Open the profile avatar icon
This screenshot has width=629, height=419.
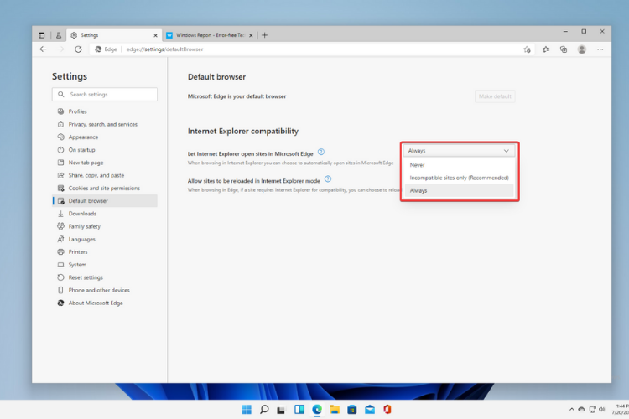pyautogui.click(x=582, y=49)
